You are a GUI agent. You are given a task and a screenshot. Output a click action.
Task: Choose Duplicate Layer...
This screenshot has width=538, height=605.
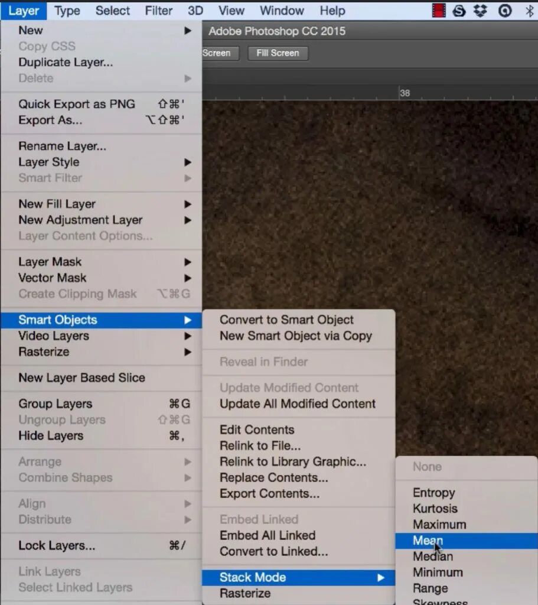pos(101,62)
